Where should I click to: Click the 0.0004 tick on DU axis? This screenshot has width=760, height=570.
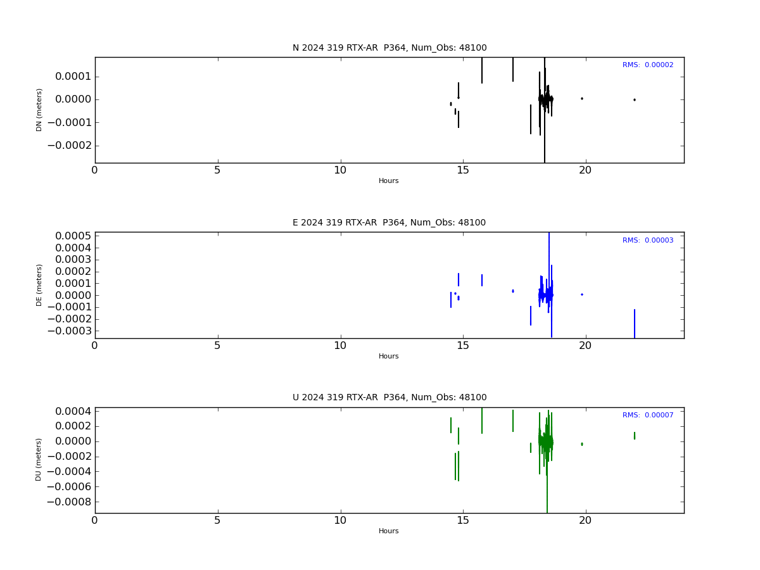pyautogui.click(x=72, y=412)
